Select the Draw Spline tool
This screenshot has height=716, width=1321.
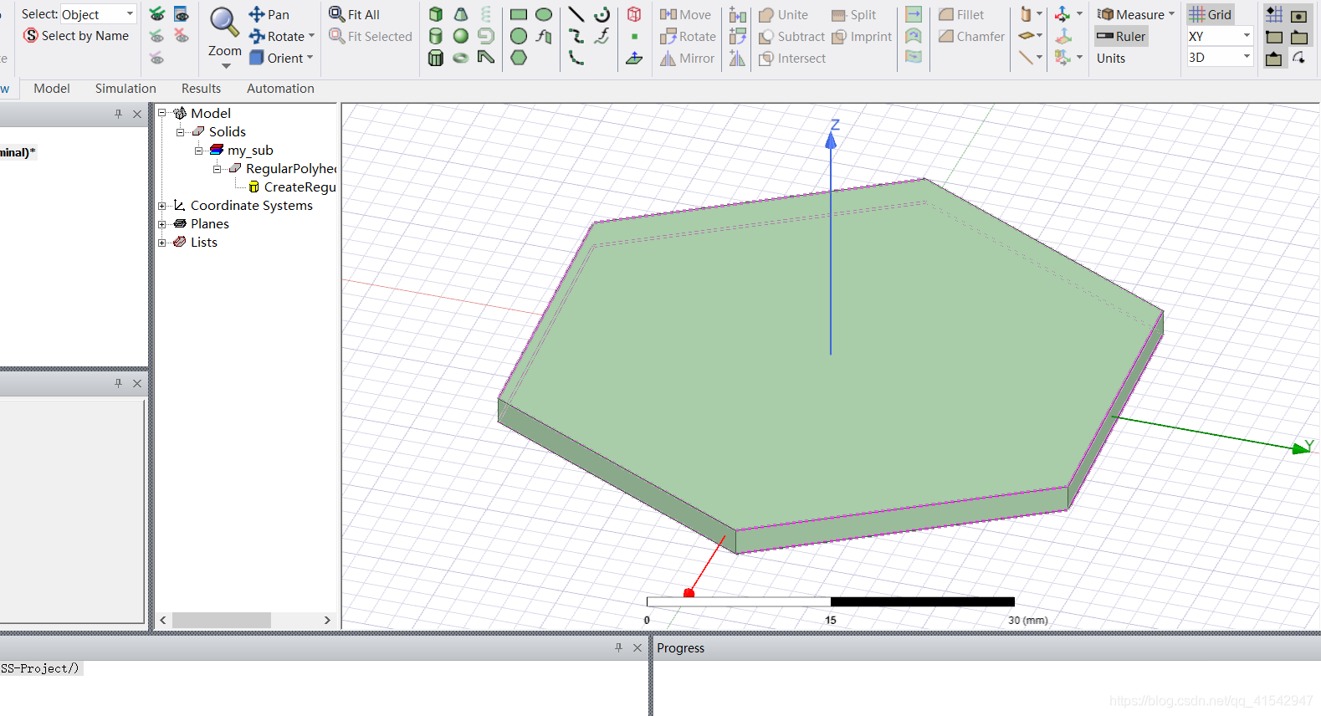tap(576, 36)
